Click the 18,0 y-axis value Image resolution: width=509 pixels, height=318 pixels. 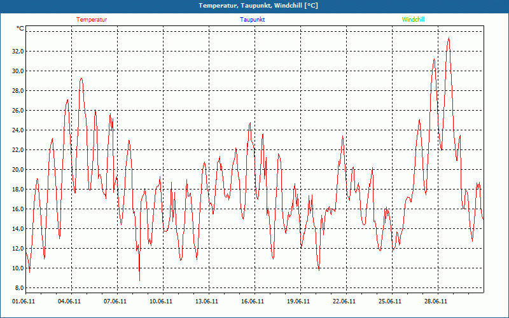pyautogui.click(x=17, y=190)
